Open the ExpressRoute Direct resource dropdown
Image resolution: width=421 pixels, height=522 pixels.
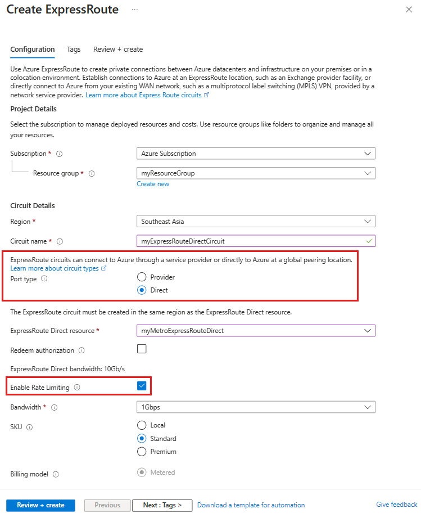coord(256,330)
